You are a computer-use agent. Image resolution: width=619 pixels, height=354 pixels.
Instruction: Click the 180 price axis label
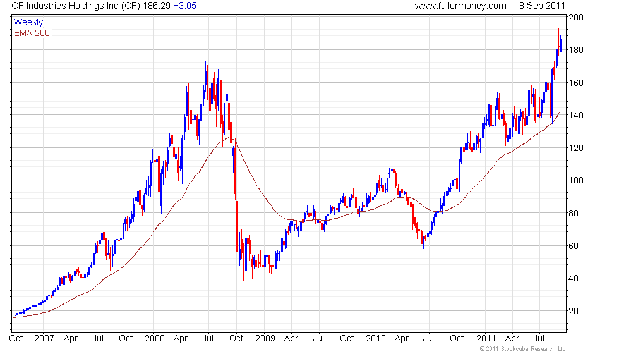(x=575, y=50)
